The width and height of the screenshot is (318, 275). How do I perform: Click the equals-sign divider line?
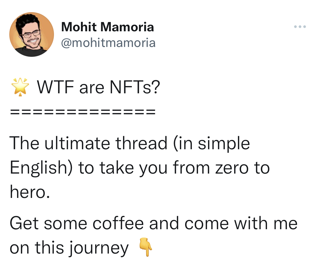pyautogui.click(x=83, y=112)
